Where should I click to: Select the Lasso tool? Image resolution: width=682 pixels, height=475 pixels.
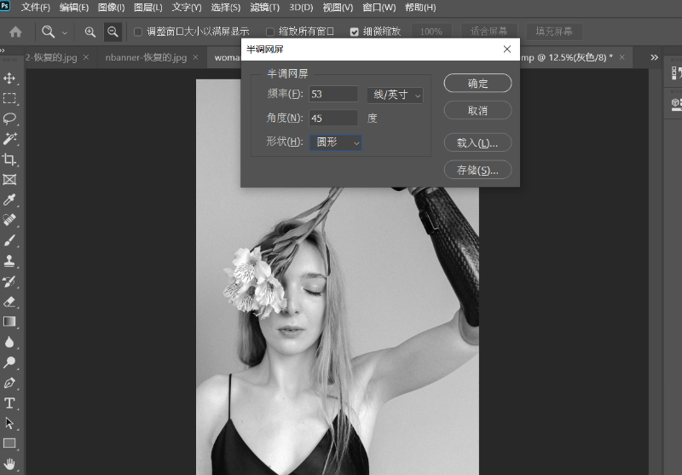click(10, 119)
